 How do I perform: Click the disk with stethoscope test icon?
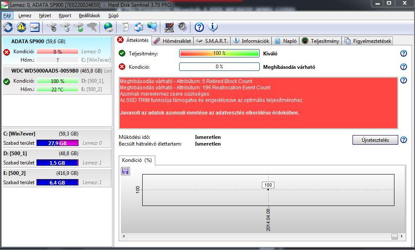coord(52,27)
